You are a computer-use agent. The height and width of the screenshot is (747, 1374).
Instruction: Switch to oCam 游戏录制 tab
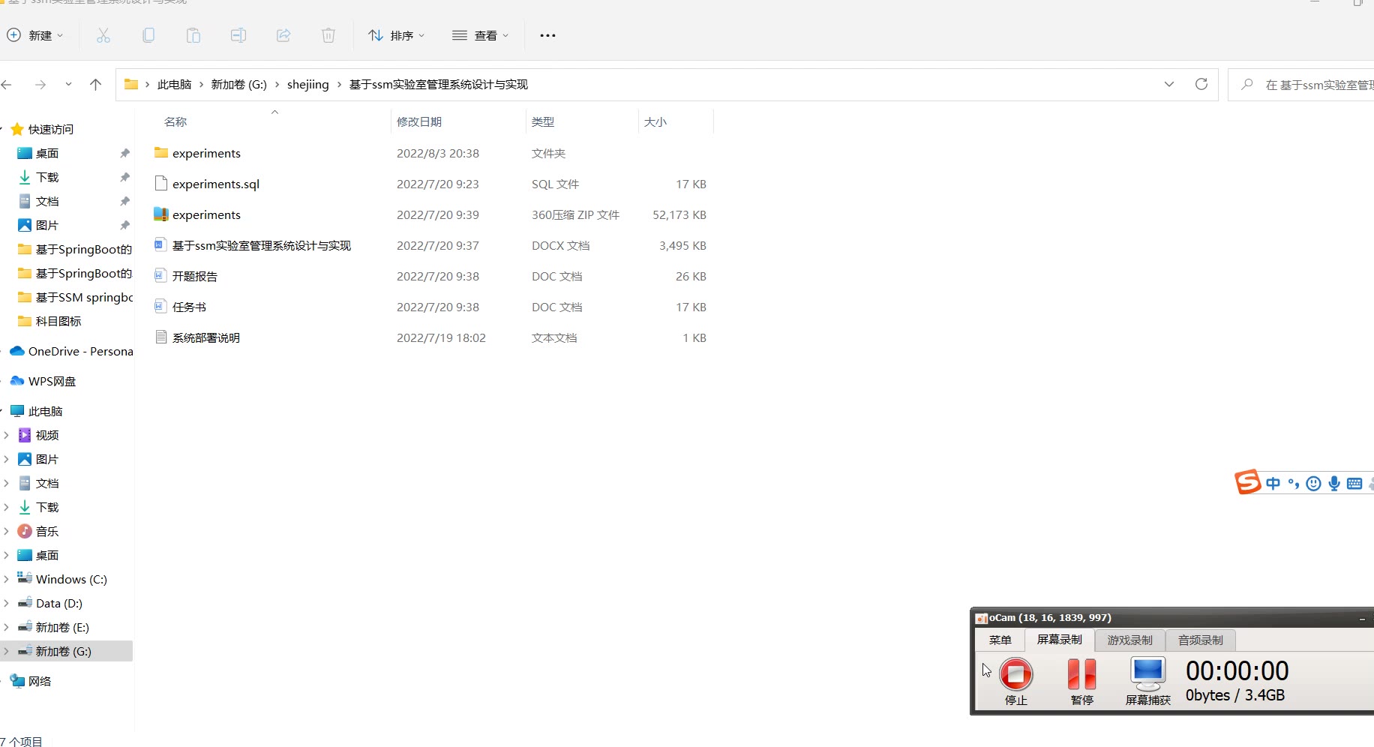(1129, 640)
